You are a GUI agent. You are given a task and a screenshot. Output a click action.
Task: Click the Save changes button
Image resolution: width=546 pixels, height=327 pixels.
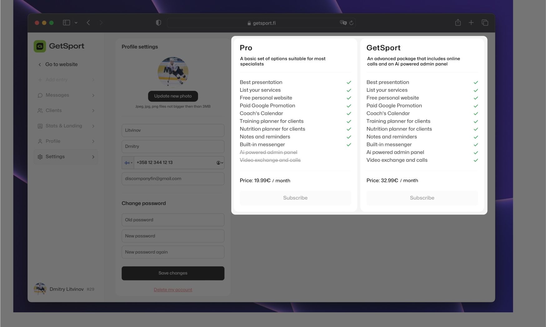(173, 273)
